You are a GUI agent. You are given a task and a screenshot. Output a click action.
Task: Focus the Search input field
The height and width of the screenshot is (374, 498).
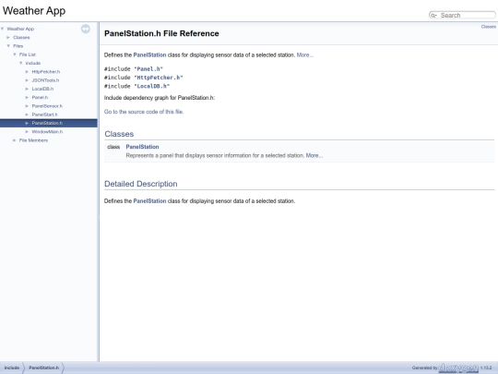pos(467,16)
